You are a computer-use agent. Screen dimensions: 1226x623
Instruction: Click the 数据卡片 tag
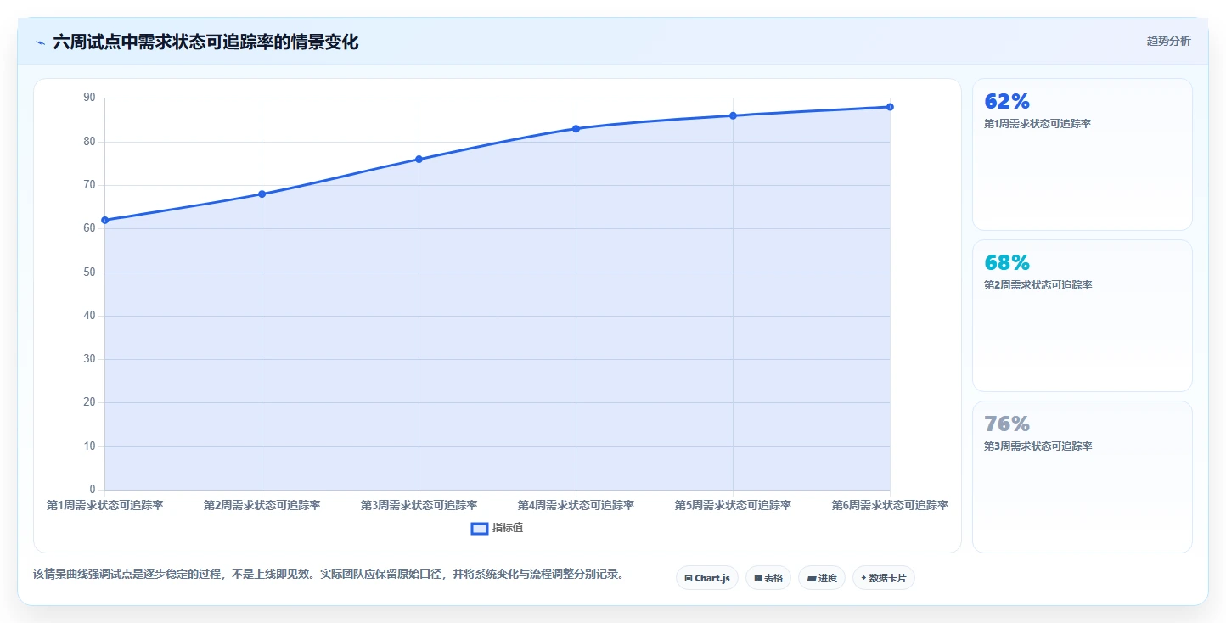click(884, 578)
